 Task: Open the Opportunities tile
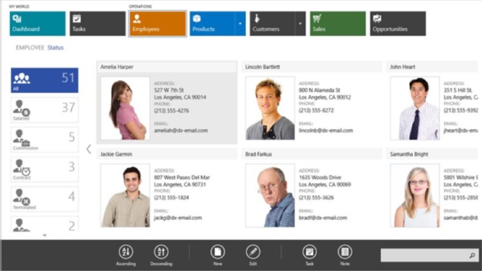[x=398, y=24]
